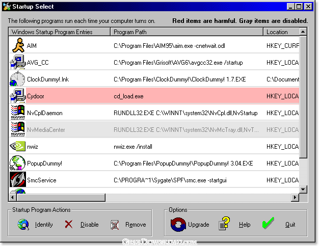
Task: Click the C:\Document location of ClockDummy
Action: point(283,79)
